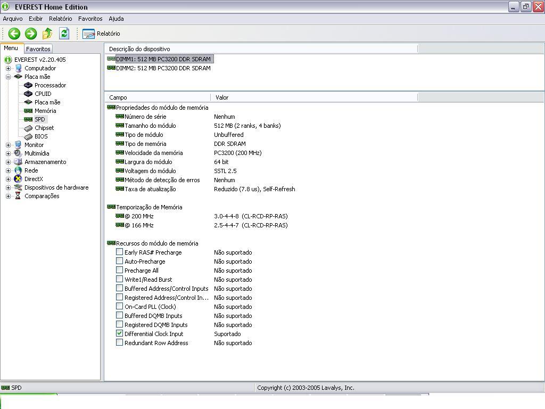Expand the Armazenamento tree node

9,162
